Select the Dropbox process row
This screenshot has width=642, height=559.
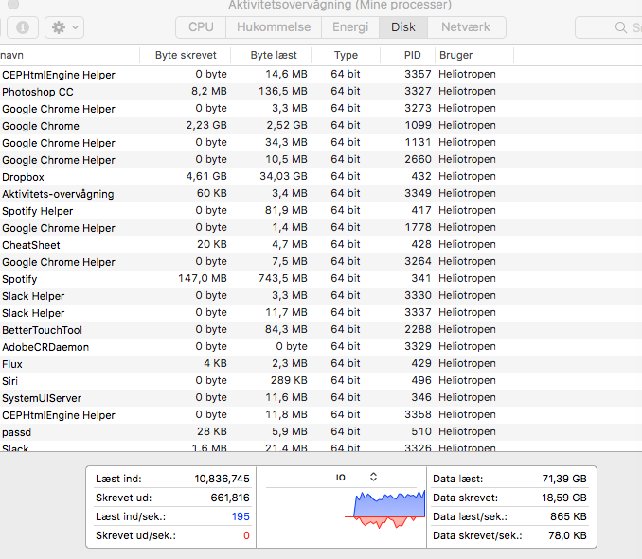(321, 177)
